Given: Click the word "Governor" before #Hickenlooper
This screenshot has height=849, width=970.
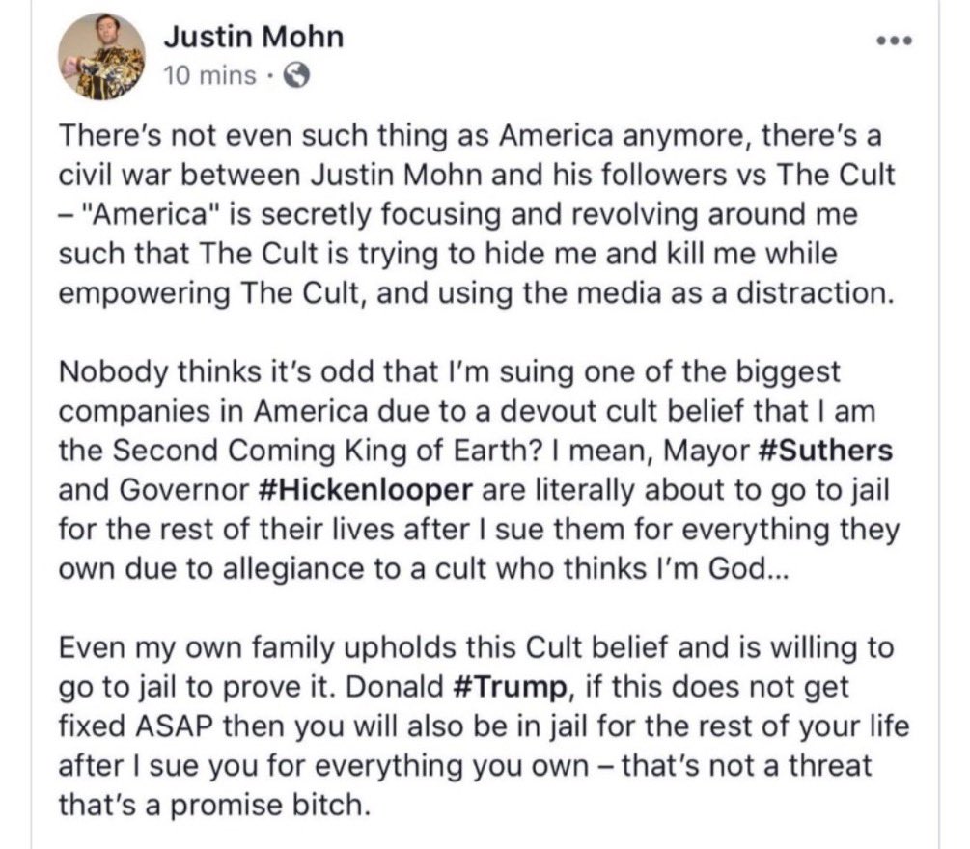Looking at the screenshot, I should 182,488.
